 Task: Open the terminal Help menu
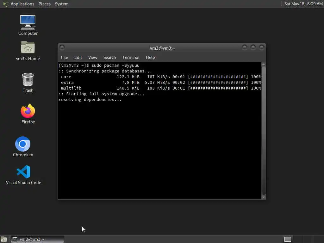[150, 58]
